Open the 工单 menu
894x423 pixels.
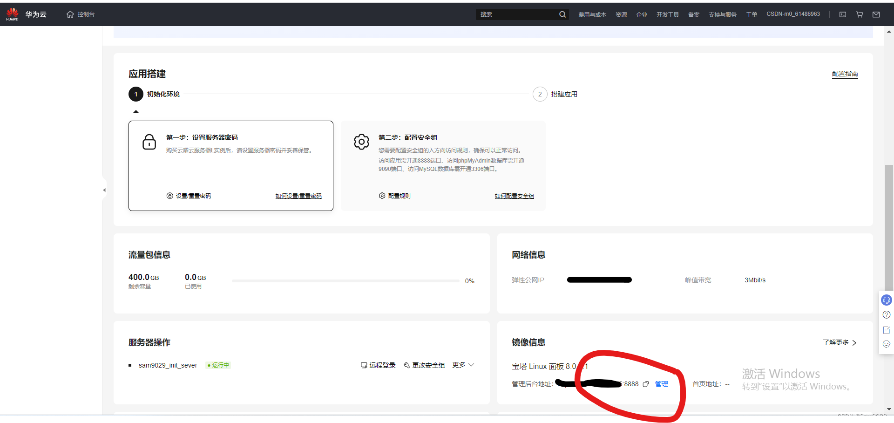(752, 14)
